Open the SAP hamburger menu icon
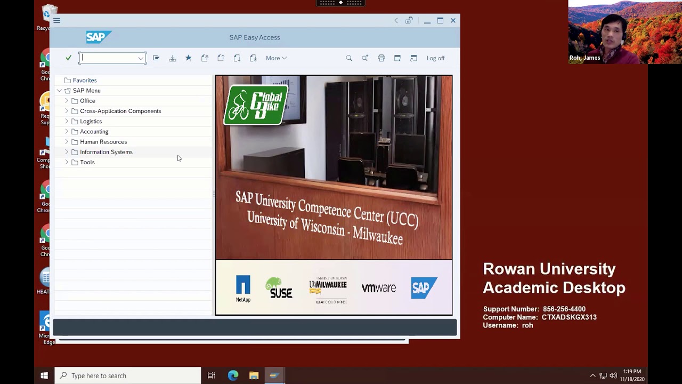 (x=56, y=20)
